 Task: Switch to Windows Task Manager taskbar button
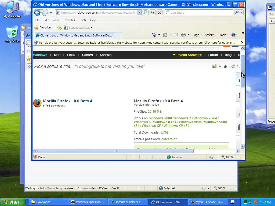click(x=88, y=202)
